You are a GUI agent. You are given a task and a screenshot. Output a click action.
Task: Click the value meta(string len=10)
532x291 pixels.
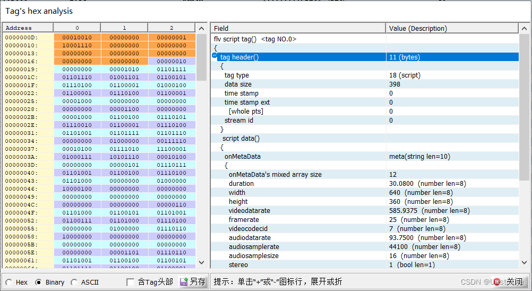[x=419, y=156]
